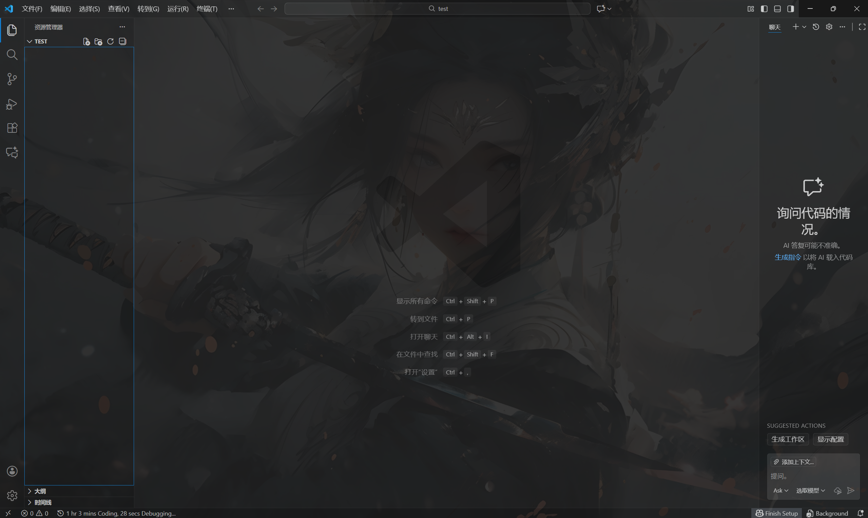Open the Extensions view
Viewport: 868px width, 518px height.
12,128
